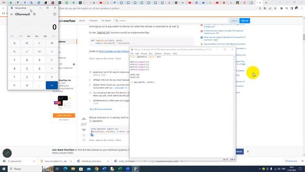Image resolution: width=305 pixels, height=172 pixels.
Task: Toggle calculator keep-on-top mode icon
Action: [34, 14]
